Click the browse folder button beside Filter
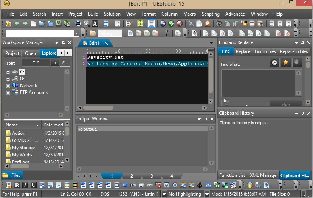The height and width of the screenshot is (198, 313). 65,63
